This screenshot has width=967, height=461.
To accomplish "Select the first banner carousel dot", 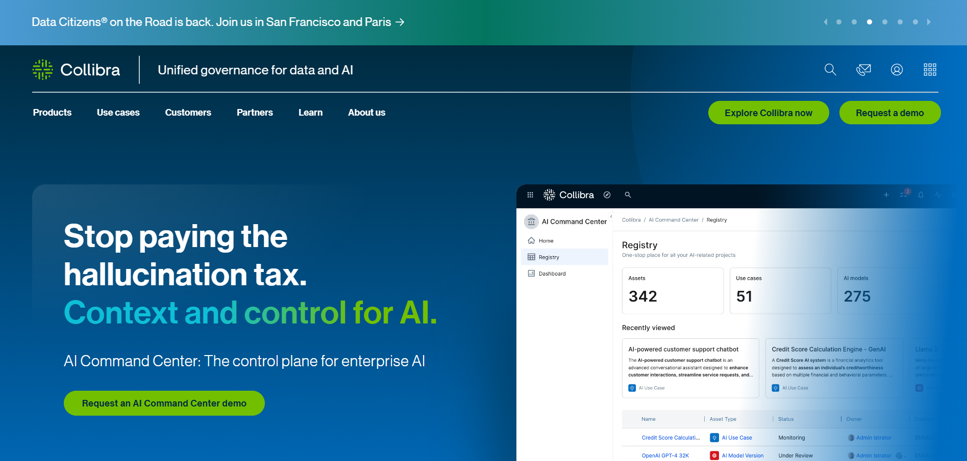I will (839, 22).
